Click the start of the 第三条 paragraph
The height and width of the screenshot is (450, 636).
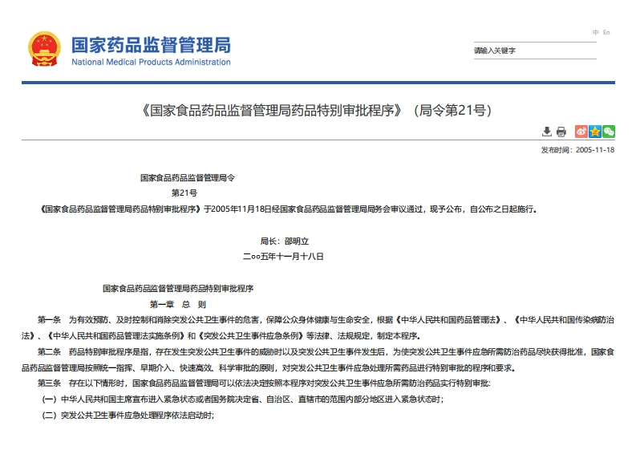[50, 383]
